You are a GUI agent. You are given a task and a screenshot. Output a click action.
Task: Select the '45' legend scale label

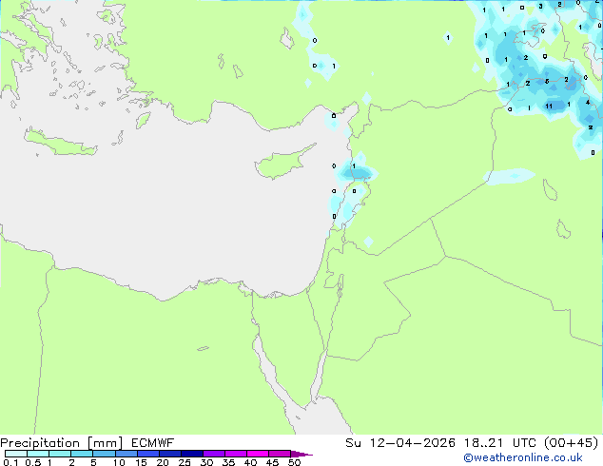click(x=272, y=462)
